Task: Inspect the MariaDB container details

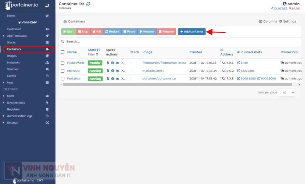Action: pos(112,71)
